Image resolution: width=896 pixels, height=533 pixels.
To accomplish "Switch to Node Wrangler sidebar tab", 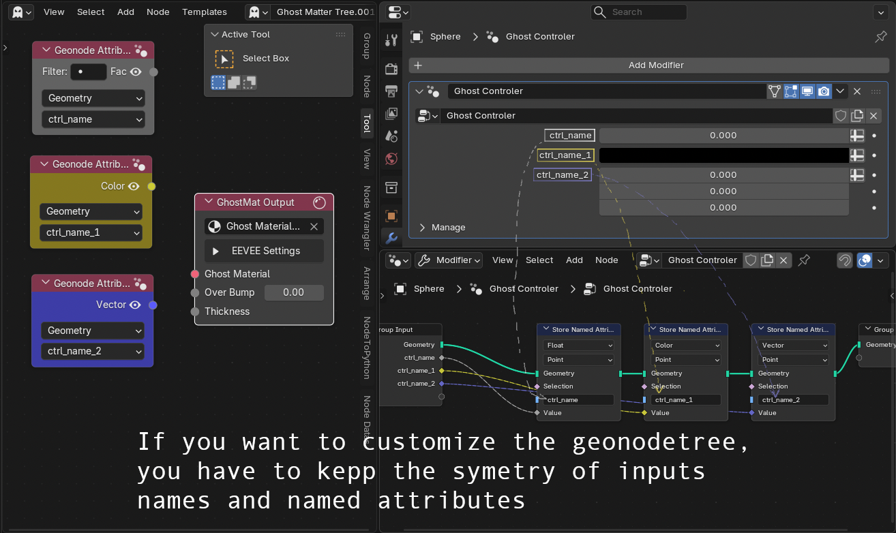I will pyautogui.click(x=367, y=217).
